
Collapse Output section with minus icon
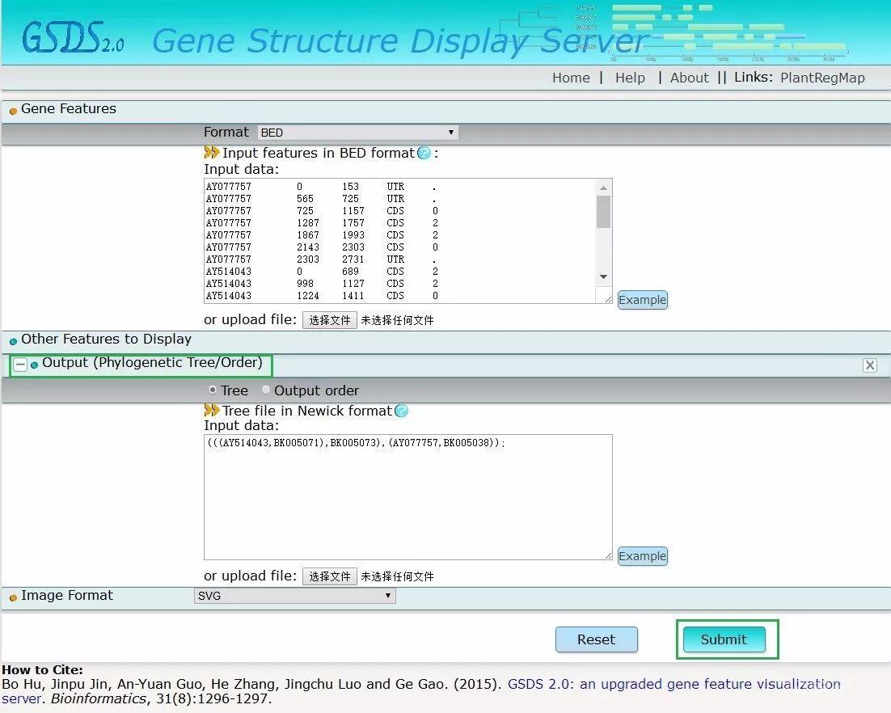click(x=20, y=365)
